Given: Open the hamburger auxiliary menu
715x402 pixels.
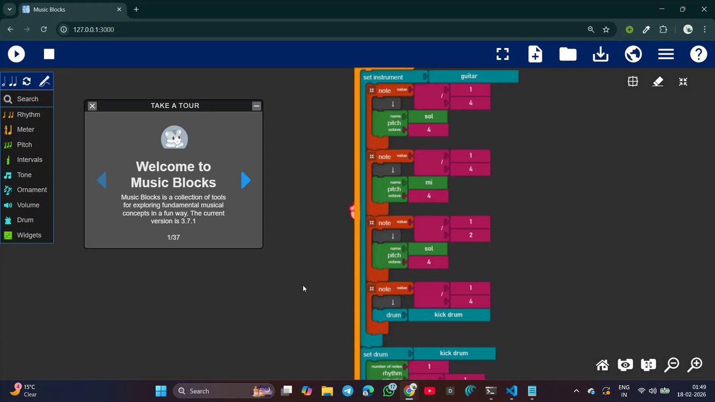Looking at the screenshot, I should [666, 54].
